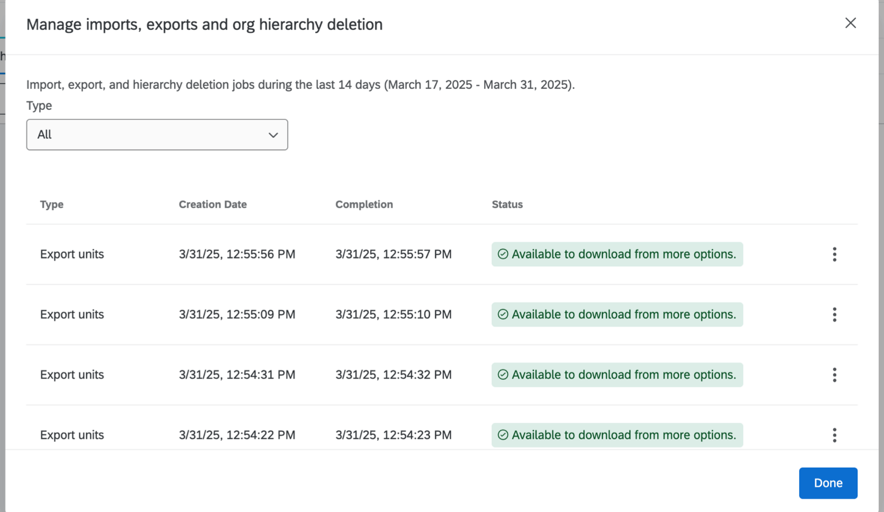
Task: Click the first Available to download badge
Action: click(617, 254)
